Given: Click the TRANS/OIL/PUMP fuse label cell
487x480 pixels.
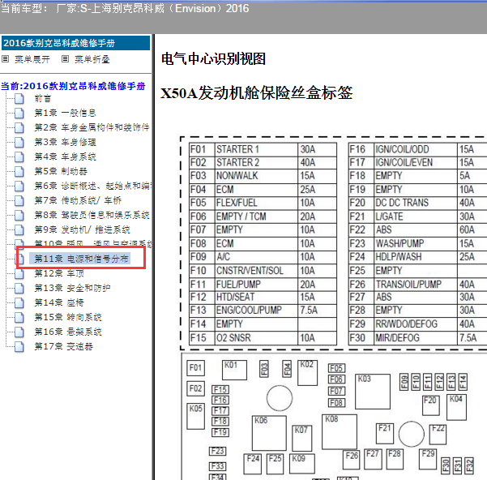Looking at the screenshot, I should 416,285.
